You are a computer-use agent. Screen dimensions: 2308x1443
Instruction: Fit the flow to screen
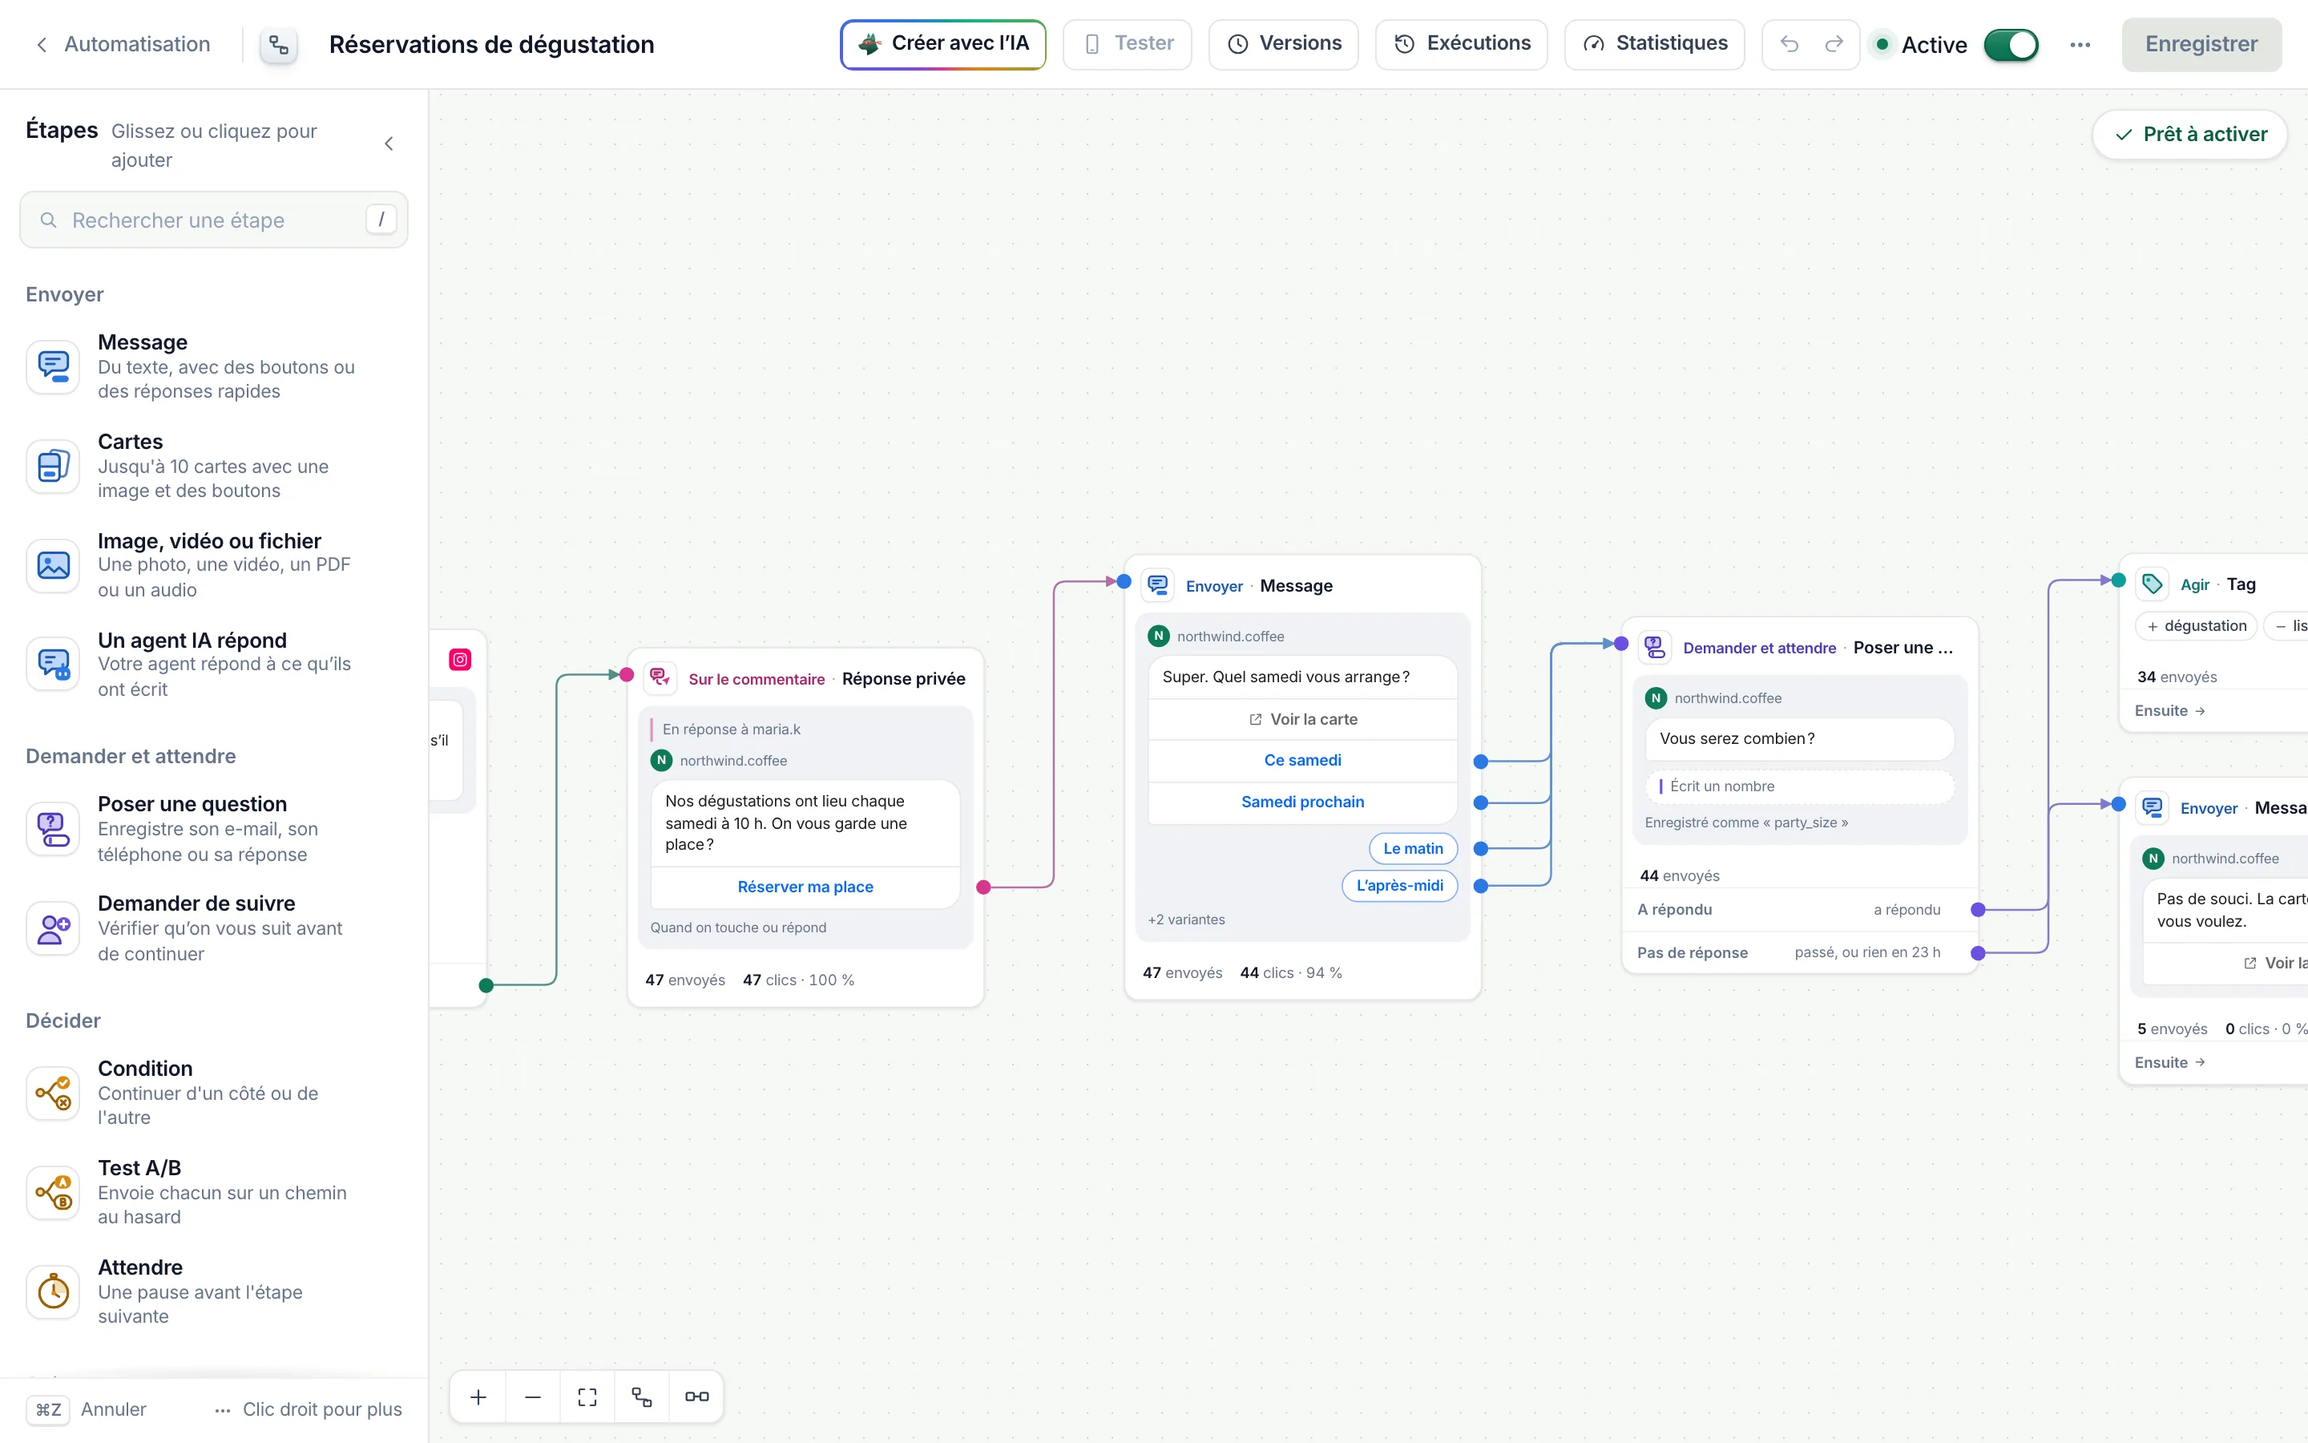pyautogui.click(x=587, y=1397)
